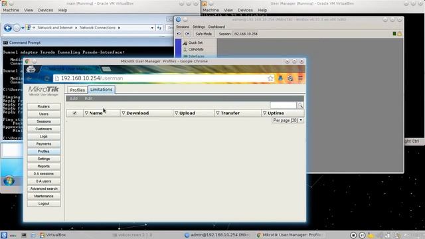425x239 pixels.
Task: Sort limitations by Upload column
Action: coord(187,113)
